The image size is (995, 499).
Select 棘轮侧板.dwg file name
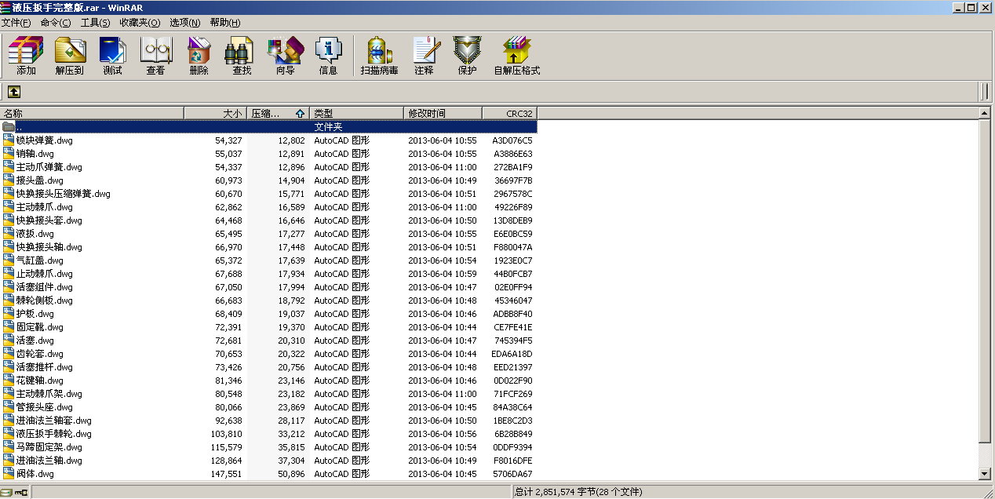(x=44, y=300)
